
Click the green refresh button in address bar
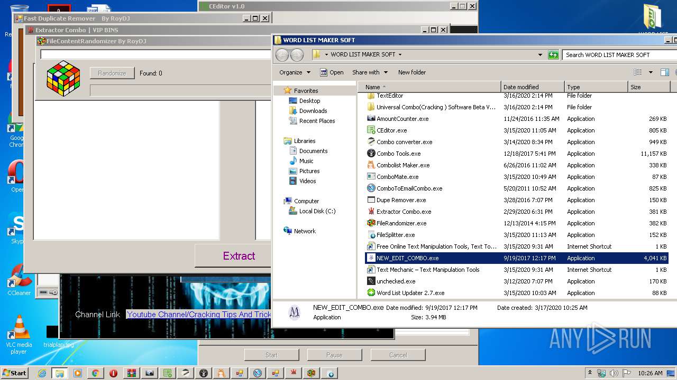[x=553, y=55]
